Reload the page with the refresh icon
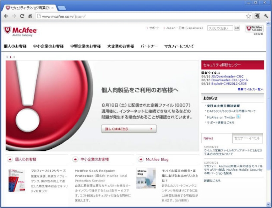The width and height of the screenshot is (272, 208). (22, 16)
